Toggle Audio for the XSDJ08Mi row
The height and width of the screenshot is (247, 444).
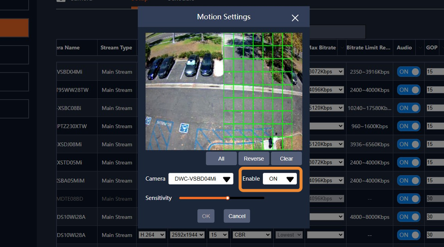[409, 144]
